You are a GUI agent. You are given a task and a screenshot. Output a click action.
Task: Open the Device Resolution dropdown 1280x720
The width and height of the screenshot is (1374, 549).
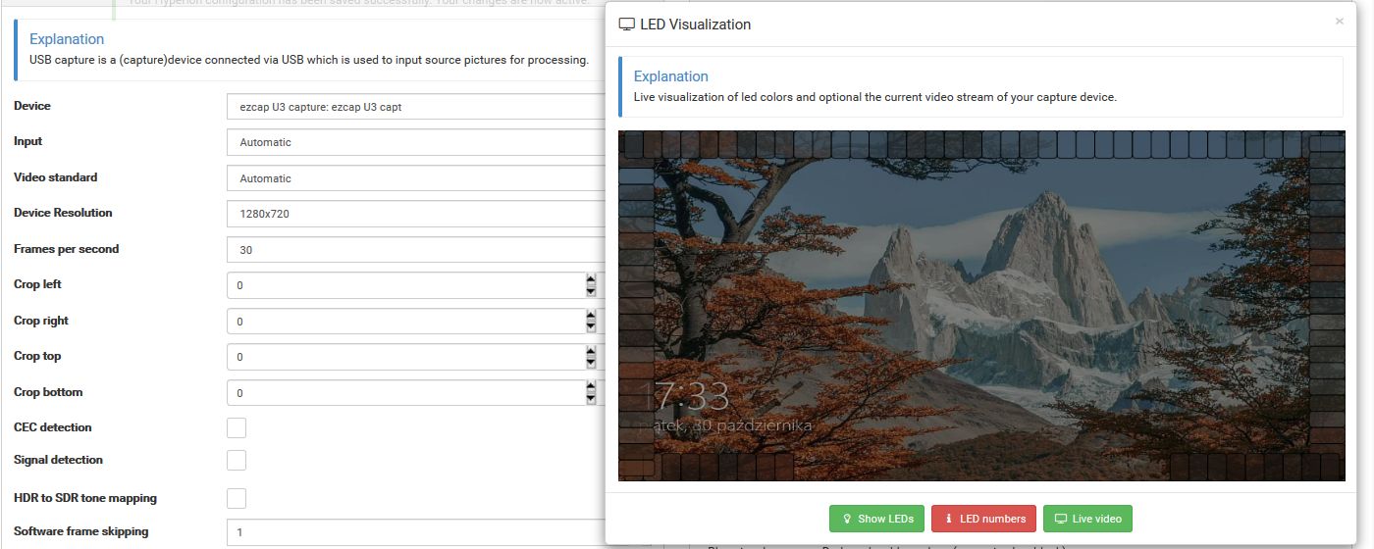point(416,213)
